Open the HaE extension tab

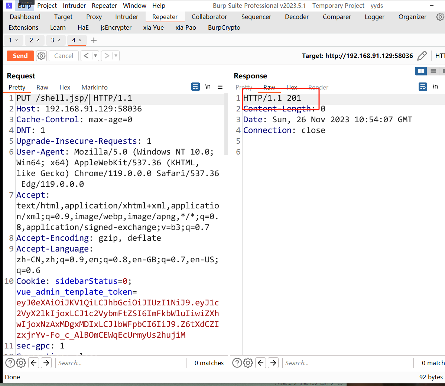83,28
